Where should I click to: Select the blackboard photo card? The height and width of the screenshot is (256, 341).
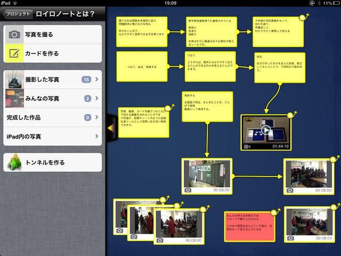point(207,176)
